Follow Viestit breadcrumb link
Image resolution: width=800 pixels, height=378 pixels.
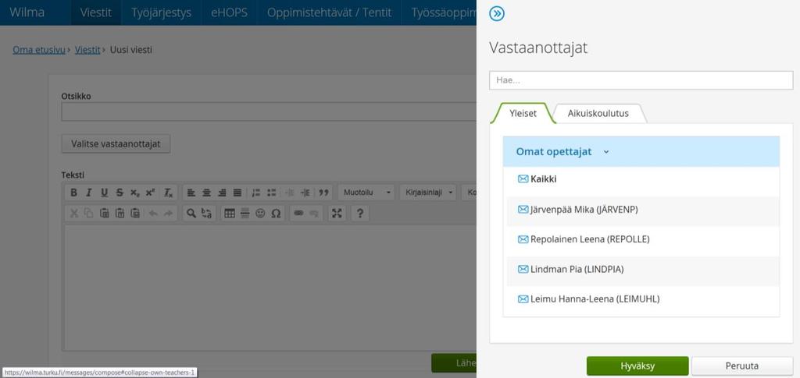pos(87,50)
